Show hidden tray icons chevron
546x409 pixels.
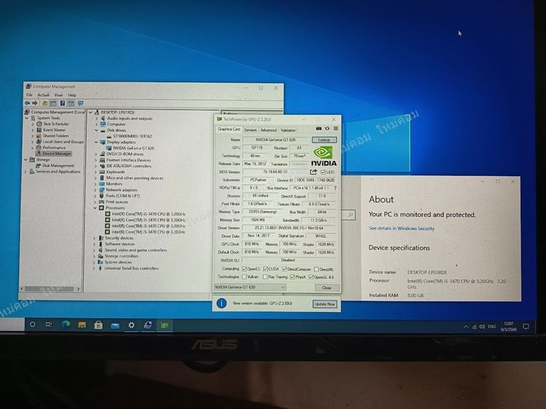[466, 327]
